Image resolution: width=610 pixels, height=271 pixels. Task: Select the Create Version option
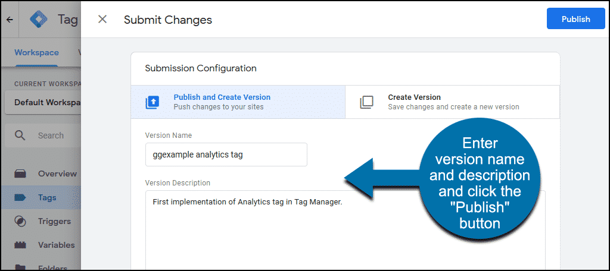click(x=453, y=102)
